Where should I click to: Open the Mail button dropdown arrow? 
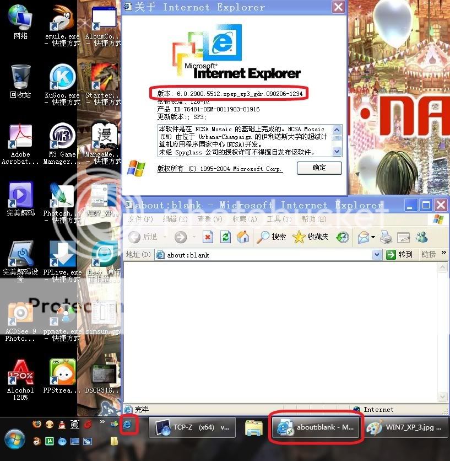click(373, 237)
